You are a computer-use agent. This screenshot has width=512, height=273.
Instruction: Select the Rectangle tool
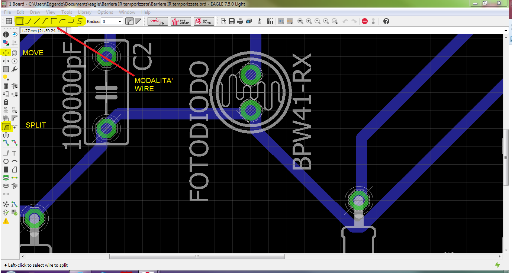coord(6,170)
